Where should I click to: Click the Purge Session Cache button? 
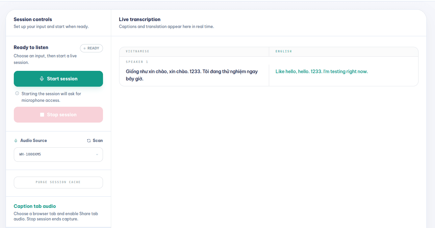pyautogui.click(x=58, y=182)
